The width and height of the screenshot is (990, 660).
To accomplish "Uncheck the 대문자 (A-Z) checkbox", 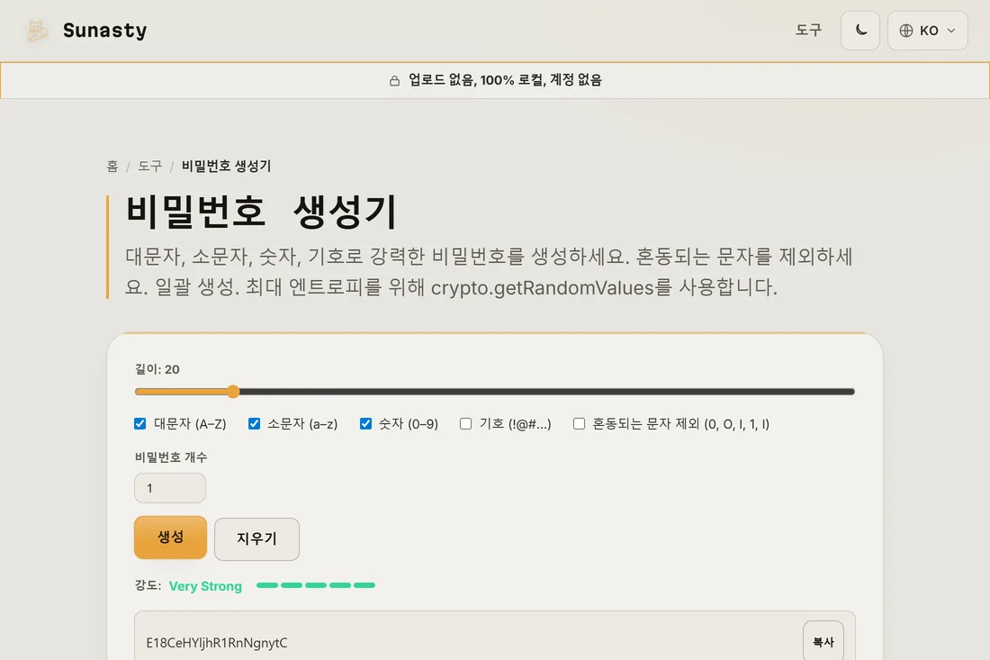I will tap(140, 424).
